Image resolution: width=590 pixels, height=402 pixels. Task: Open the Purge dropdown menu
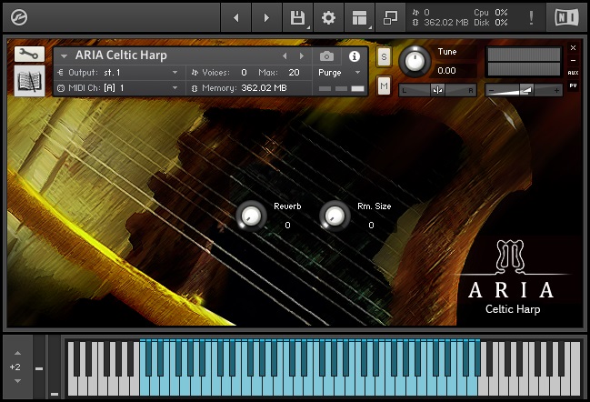339,72
